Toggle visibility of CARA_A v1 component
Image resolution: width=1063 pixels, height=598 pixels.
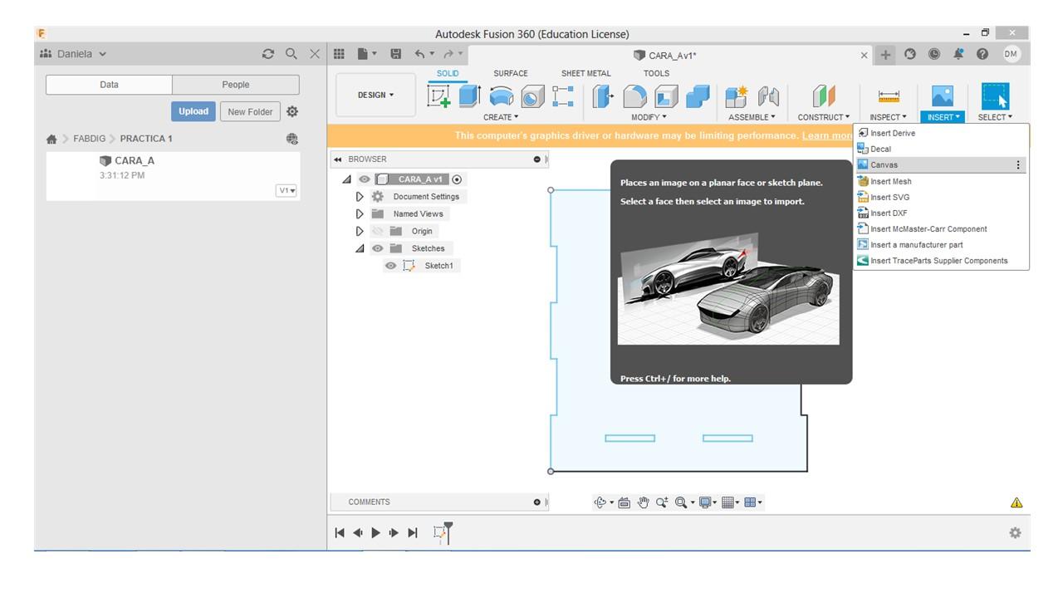coord(364,179)
